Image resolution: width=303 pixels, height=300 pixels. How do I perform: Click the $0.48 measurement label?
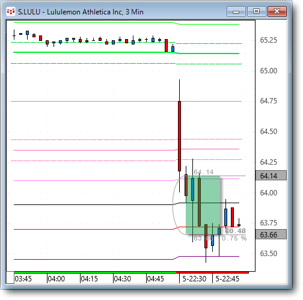(236, 231)
